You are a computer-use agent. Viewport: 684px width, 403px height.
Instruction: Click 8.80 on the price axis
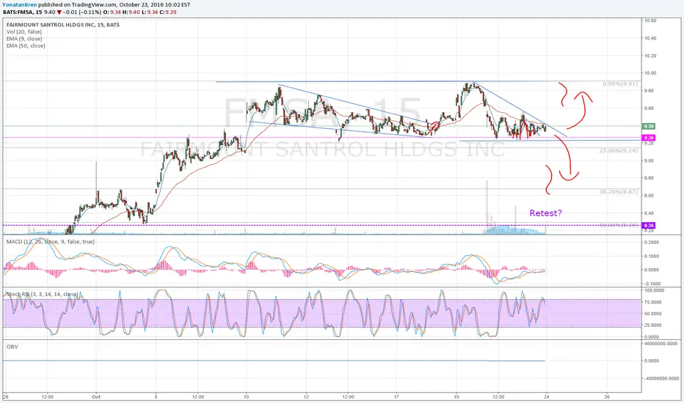click(649, 178)
